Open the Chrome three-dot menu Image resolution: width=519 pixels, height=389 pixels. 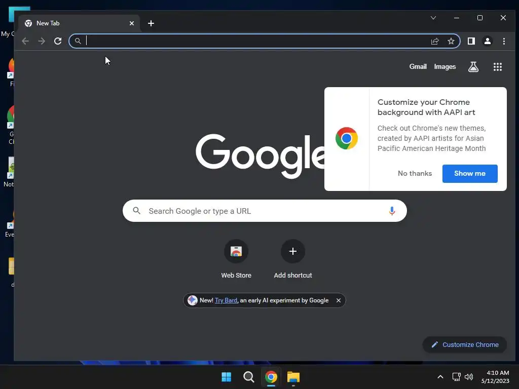(x=504, y=41)
